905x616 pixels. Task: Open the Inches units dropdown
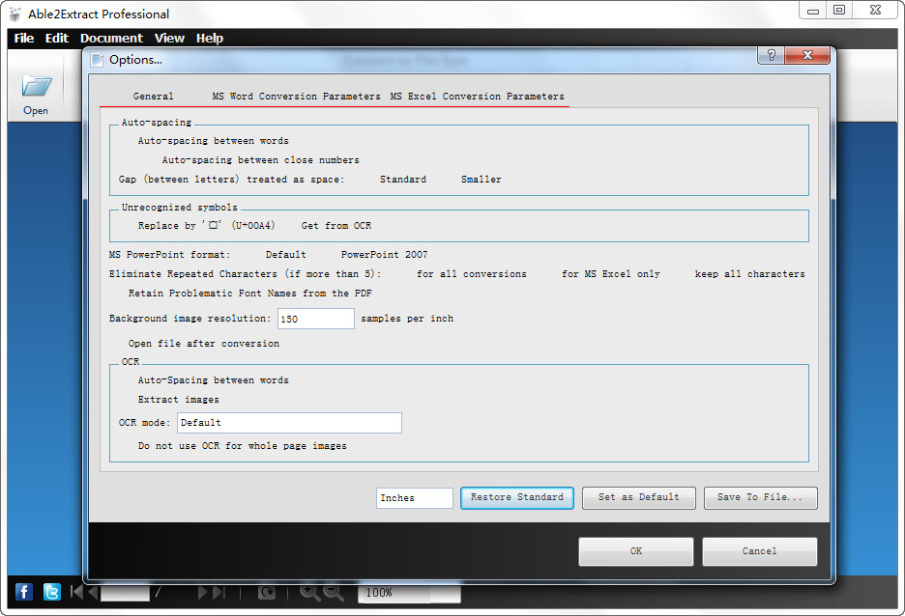(x=415, y=498)
